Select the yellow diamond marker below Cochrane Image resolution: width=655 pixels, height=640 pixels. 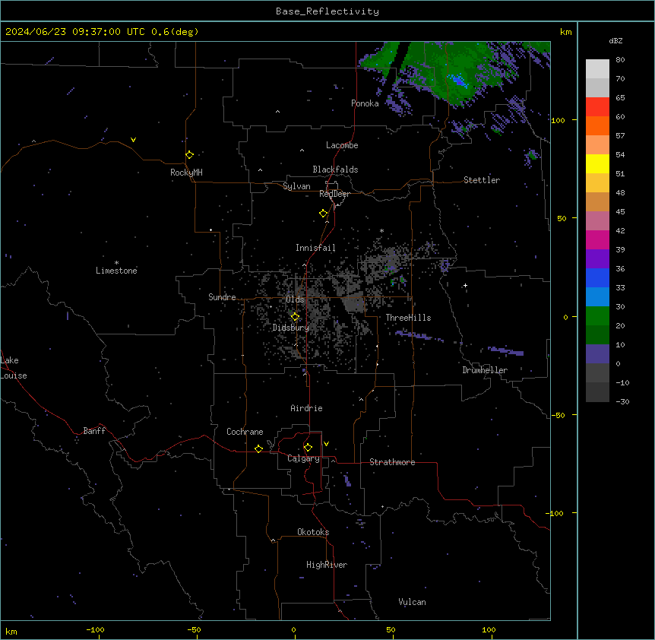[x=258, y=448]
